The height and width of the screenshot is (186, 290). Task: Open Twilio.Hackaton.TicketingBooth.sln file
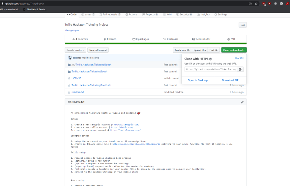[91, 85]
